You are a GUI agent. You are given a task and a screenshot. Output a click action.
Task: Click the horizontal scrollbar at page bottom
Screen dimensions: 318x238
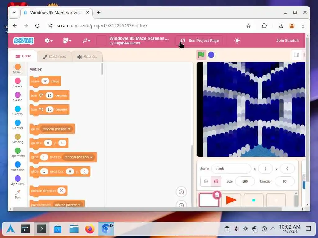coord(147,209)
